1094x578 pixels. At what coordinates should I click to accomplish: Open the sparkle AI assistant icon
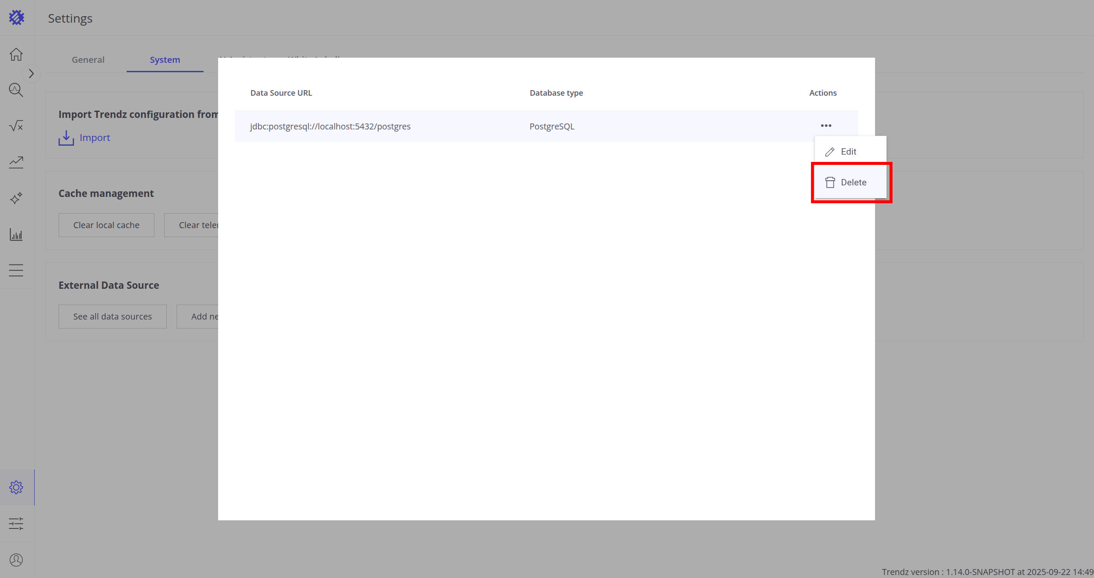pyautogui.click(x=16, y=198)
